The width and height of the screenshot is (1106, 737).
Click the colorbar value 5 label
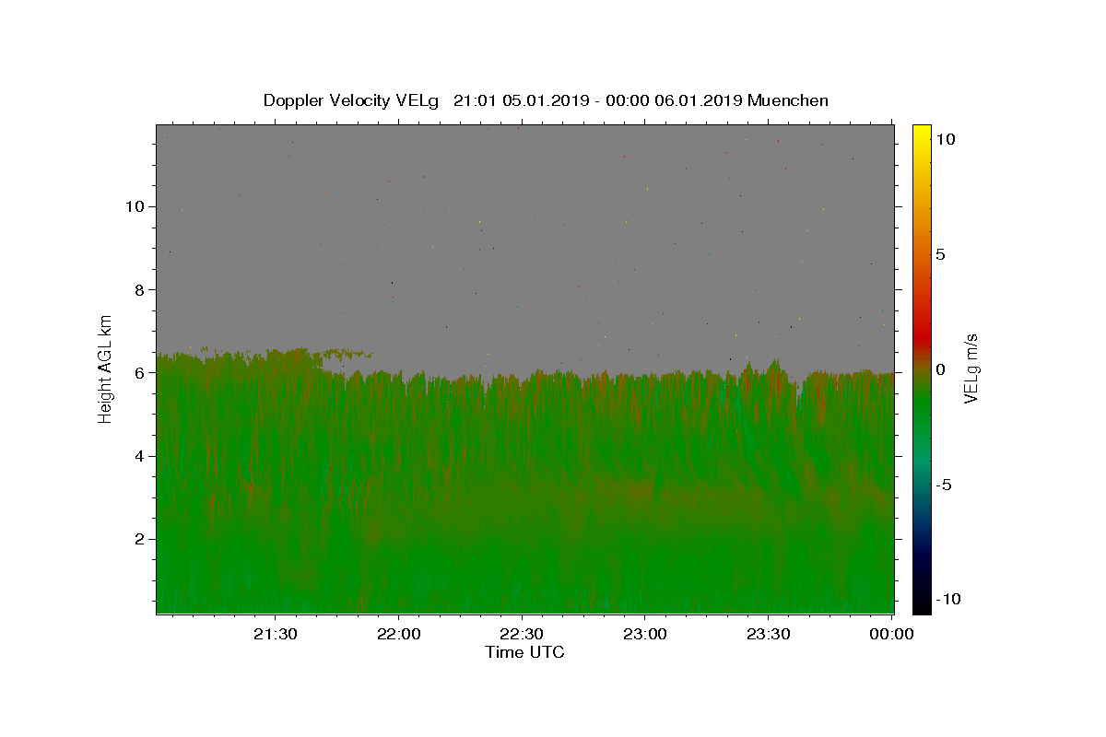pos(940,254)
